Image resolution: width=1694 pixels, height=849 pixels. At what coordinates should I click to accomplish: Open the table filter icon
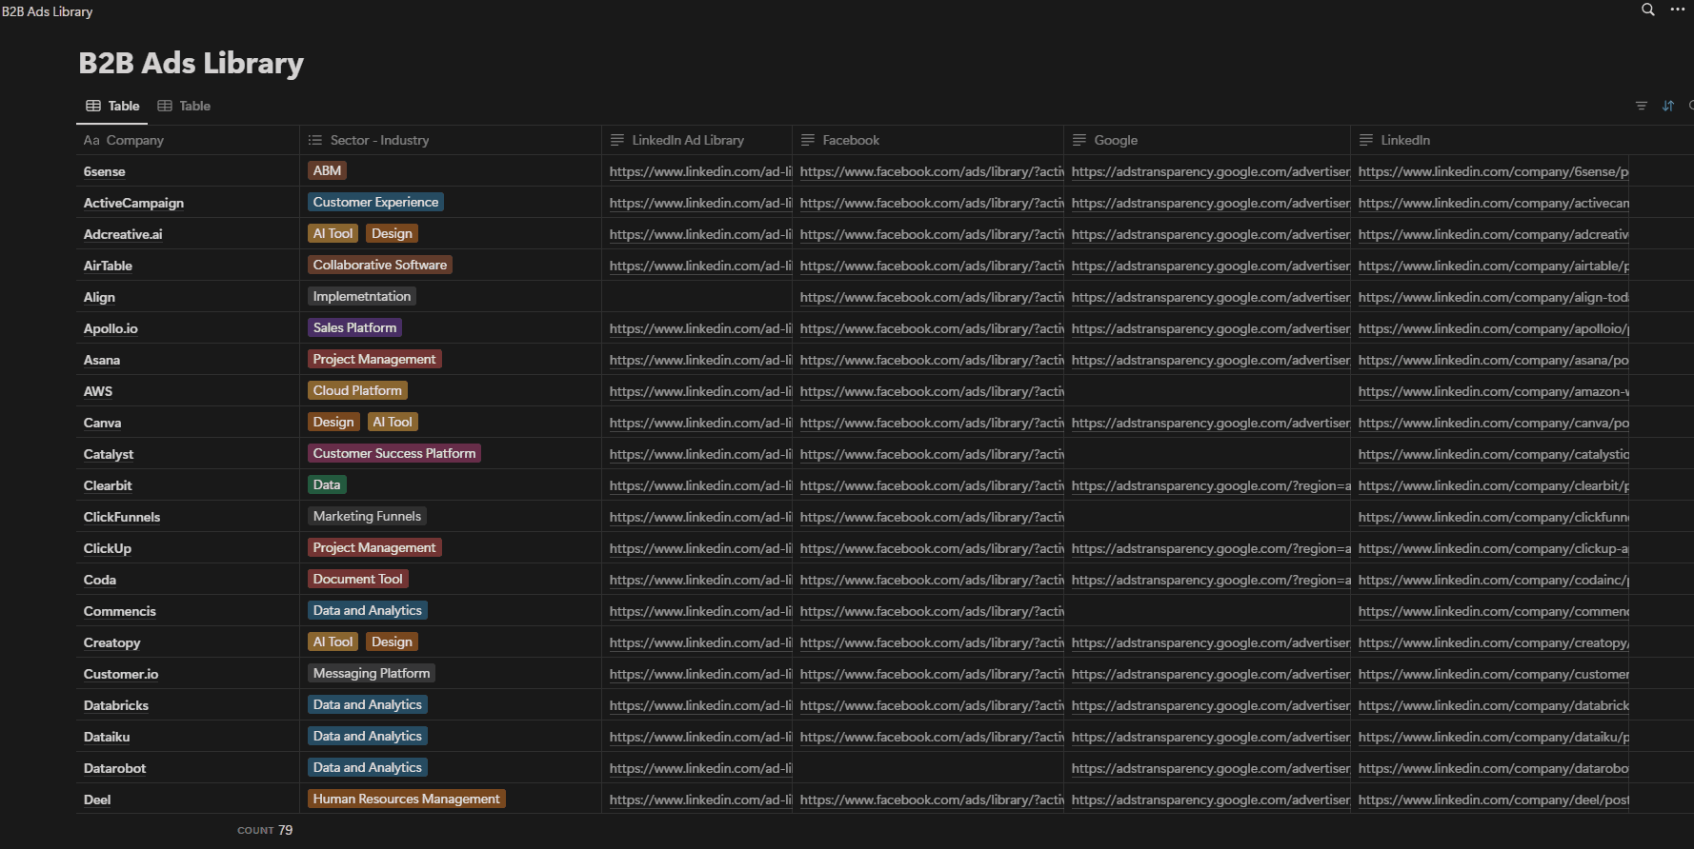1641,106
